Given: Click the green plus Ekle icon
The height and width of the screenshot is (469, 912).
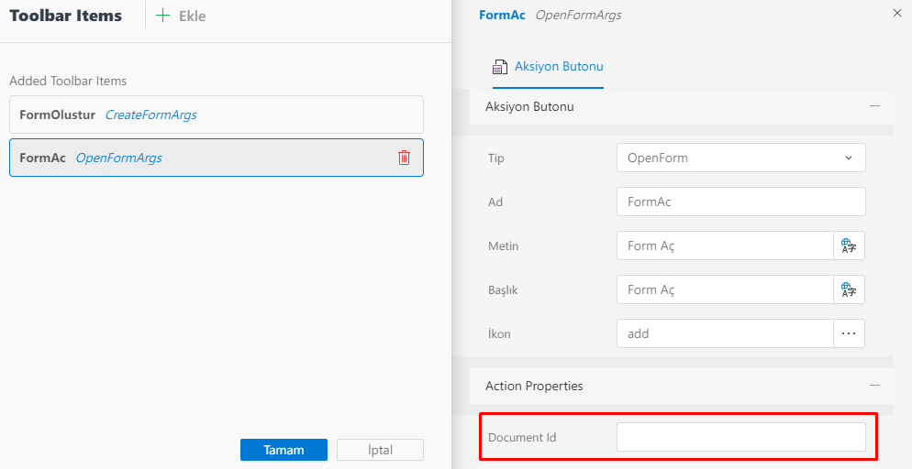Looking at the screenshot, I should [x=162, y=16].
